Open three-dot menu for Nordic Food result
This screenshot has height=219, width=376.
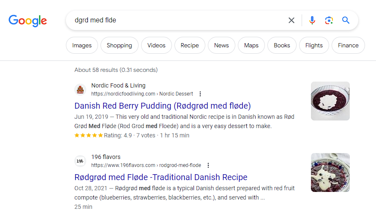point(200,94)
